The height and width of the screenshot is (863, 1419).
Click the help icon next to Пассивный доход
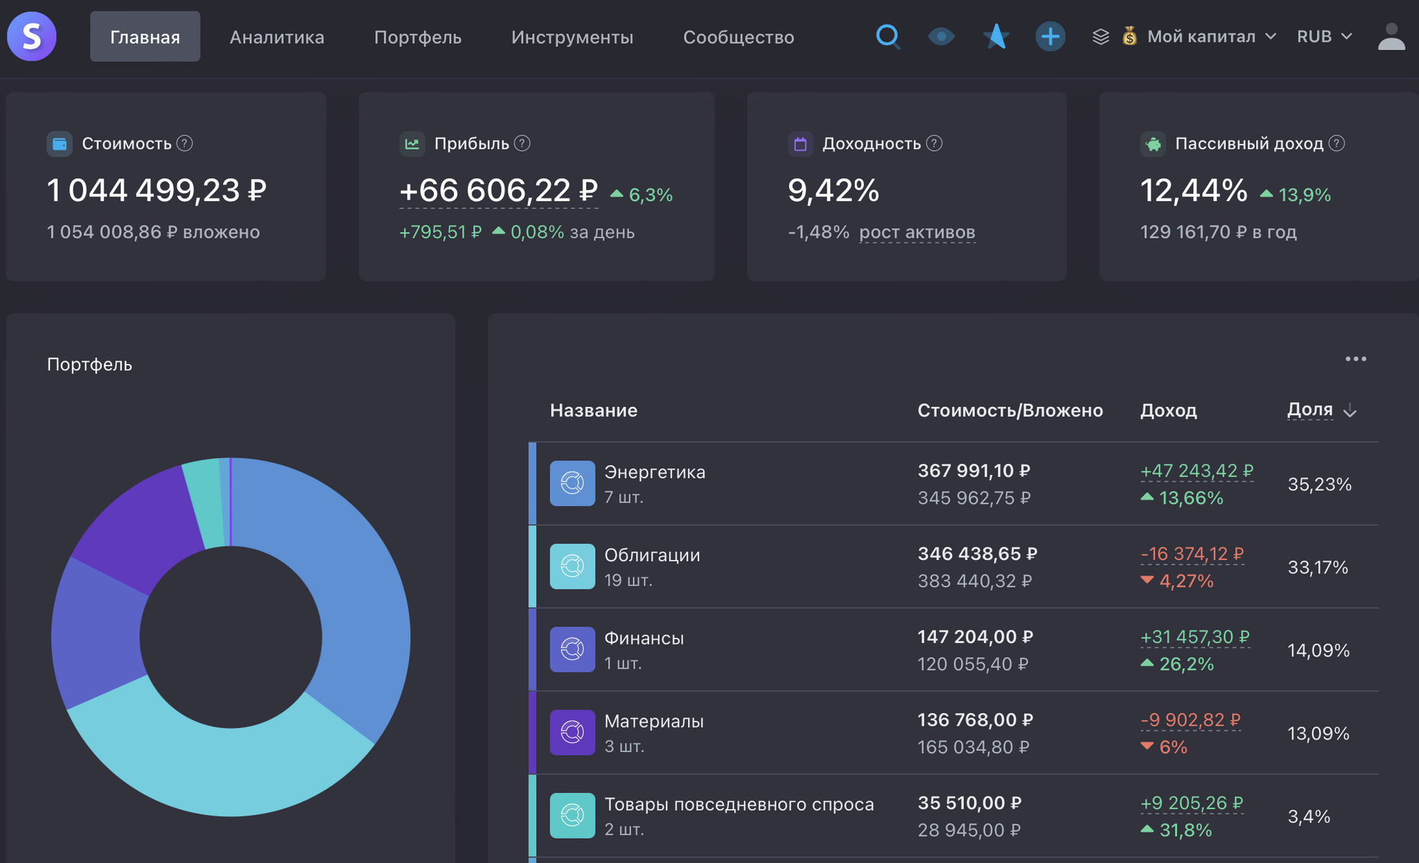point(1337,143)
